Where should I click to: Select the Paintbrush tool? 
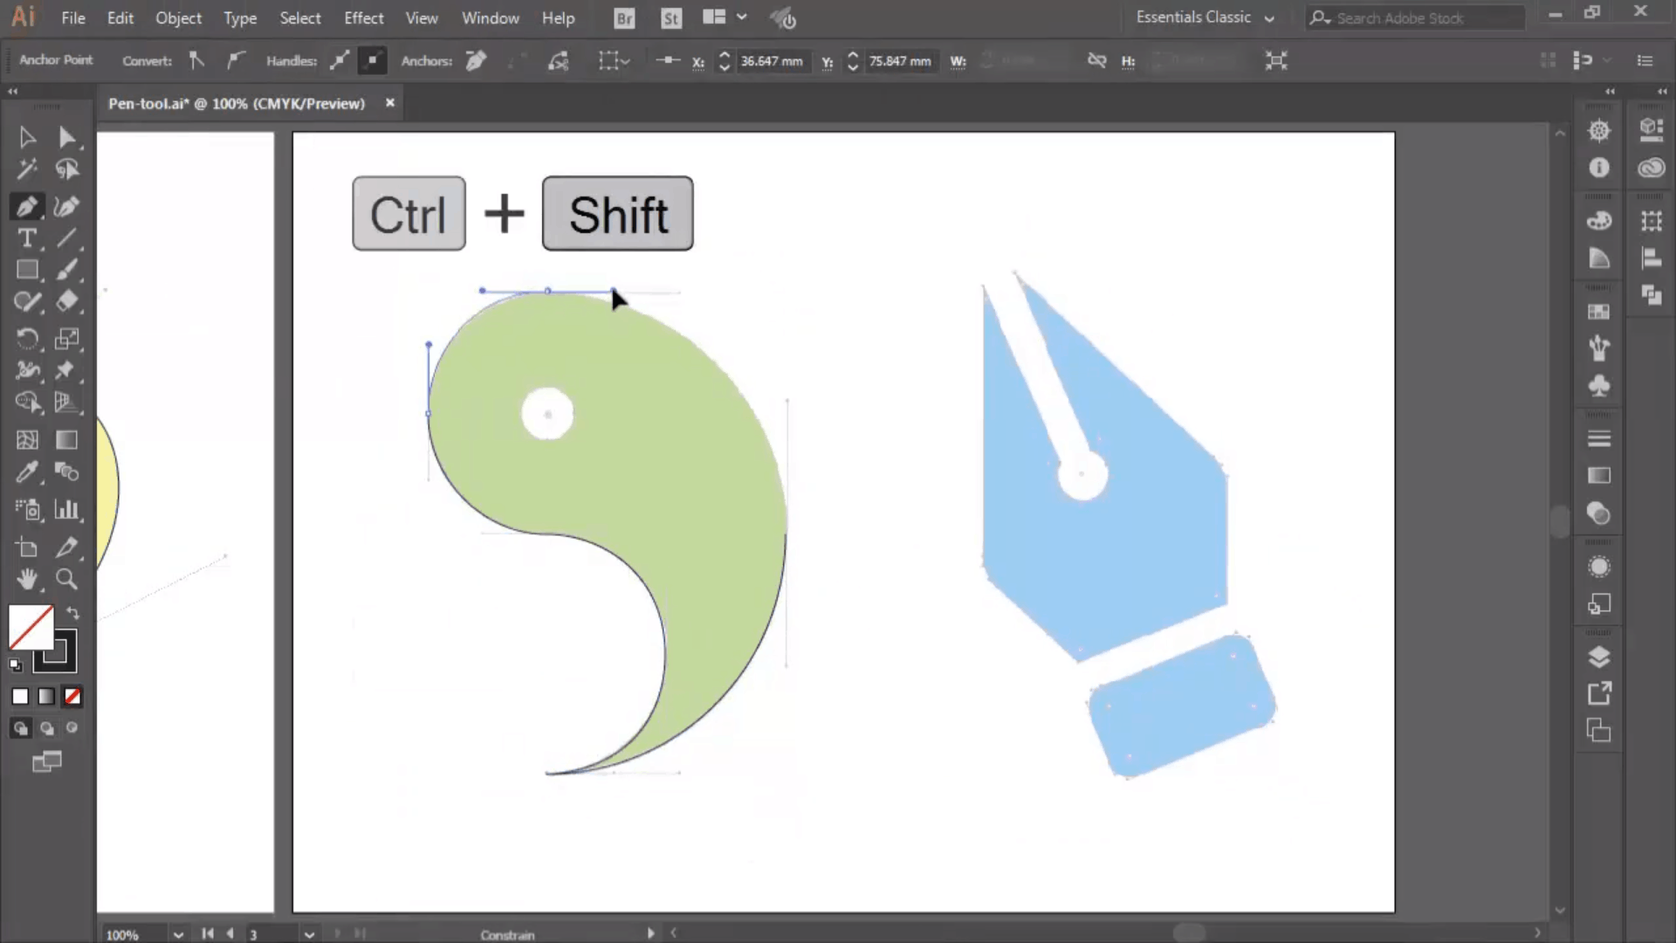point(67,270)
